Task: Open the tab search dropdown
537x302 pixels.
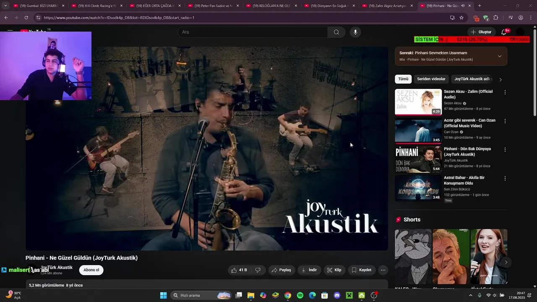Action: (x=5, y=6)
